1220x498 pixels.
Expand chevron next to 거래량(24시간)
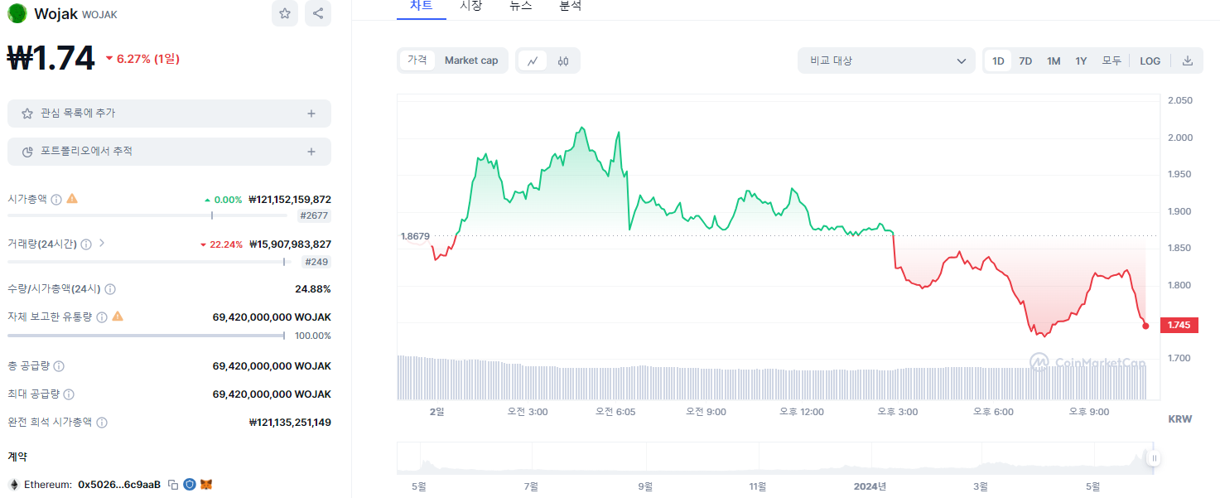102,244
